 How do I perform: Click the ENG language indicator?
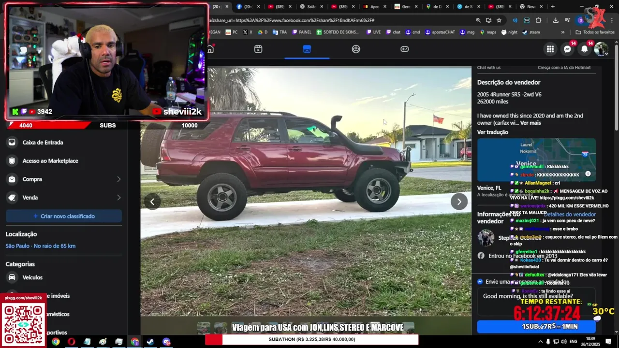[574, 342]
